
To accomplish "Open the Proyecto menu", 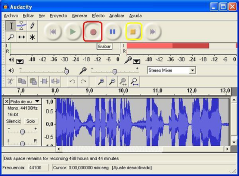I will (58, 16).
